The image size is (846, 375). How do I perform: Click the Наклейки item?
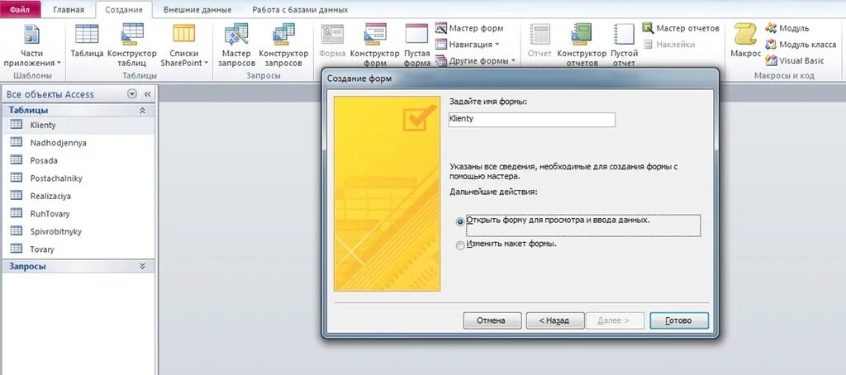[668, 45]
